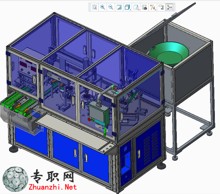
Task: Select the vented cabinet door panel
Action: pyautogui.click(x=148, y=147)
